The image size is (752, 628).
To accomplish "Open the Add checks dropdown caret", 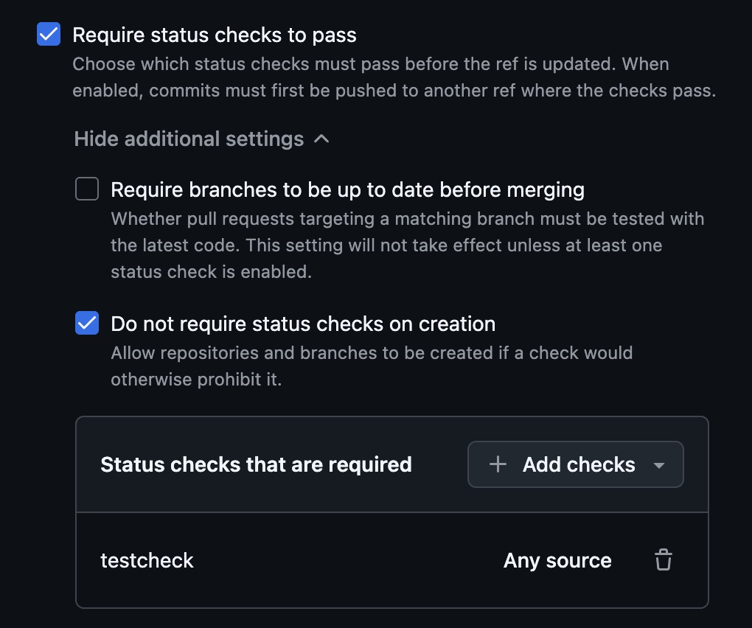I will coord(659,465).
